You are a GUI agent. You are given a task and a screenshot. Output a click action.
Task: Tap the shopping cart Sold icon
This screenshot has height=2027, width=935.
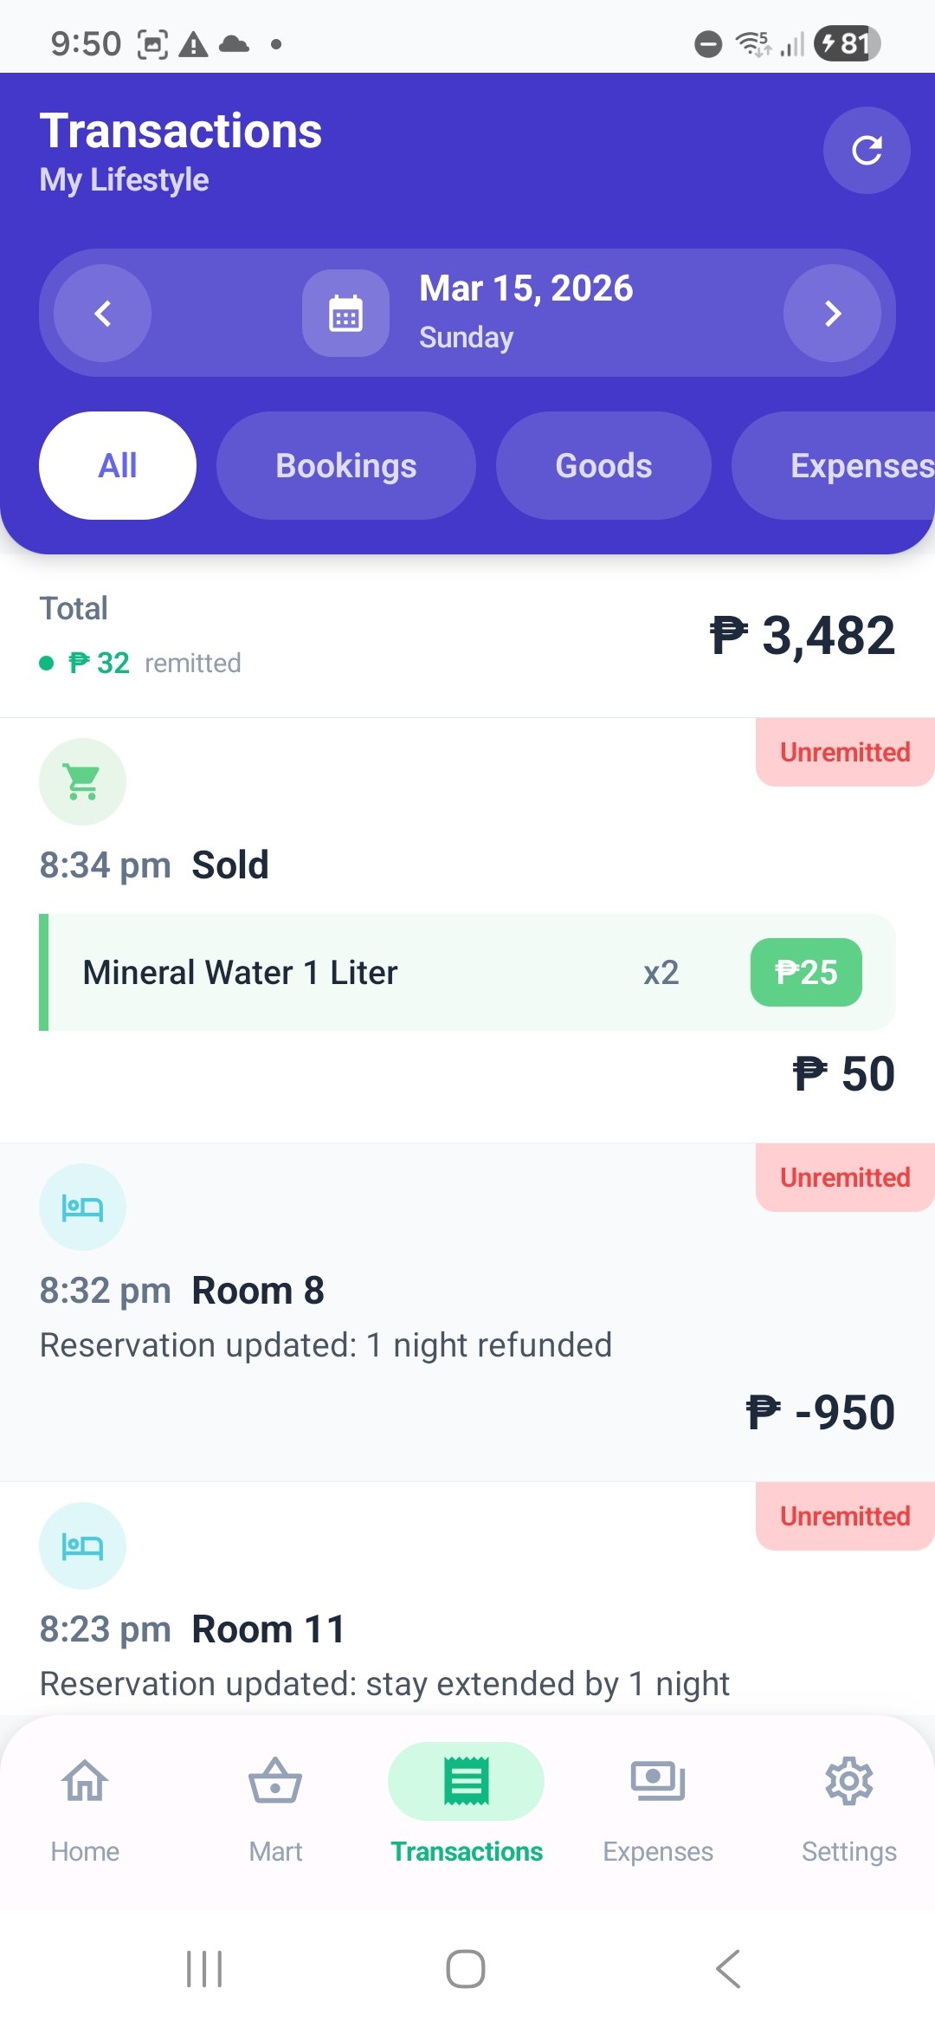pos(82,781)
